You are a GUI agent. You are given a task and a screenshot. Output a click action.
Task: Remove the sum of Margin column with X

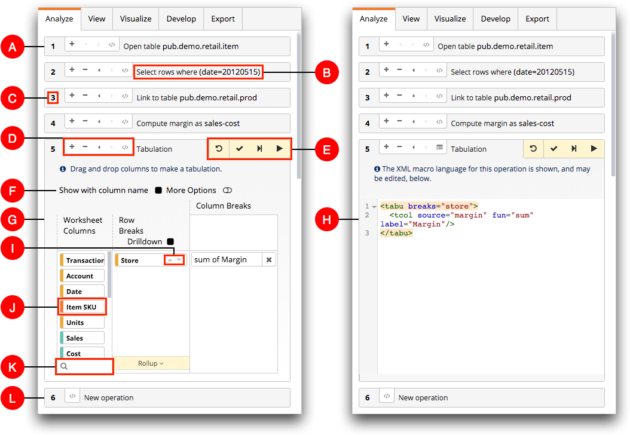(x=269, y=260)
